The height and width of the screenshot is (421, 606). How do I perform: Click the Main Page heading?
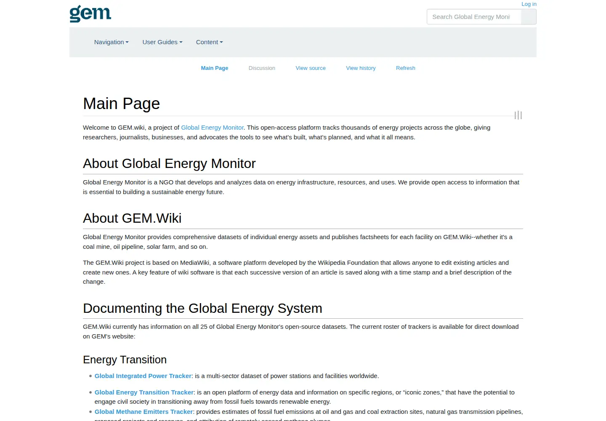tap(122, 104)
